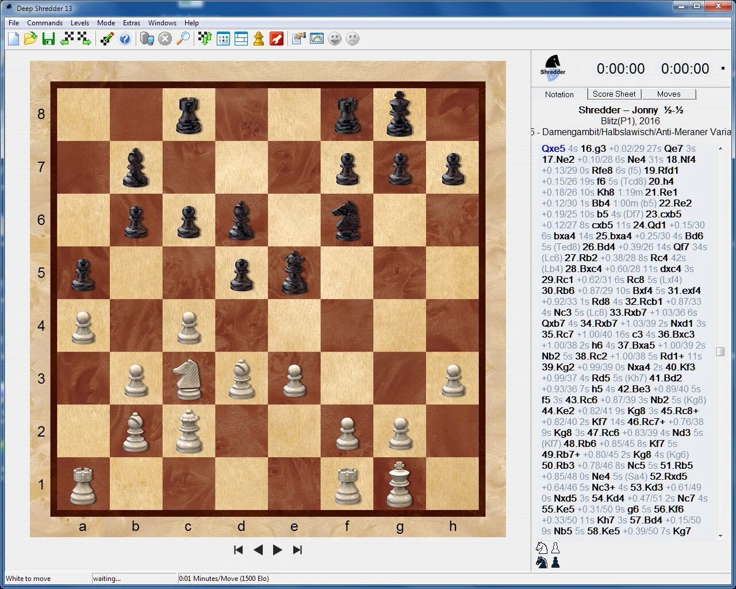
Task: Switch to the Moves tab
Action: point(669,94)
